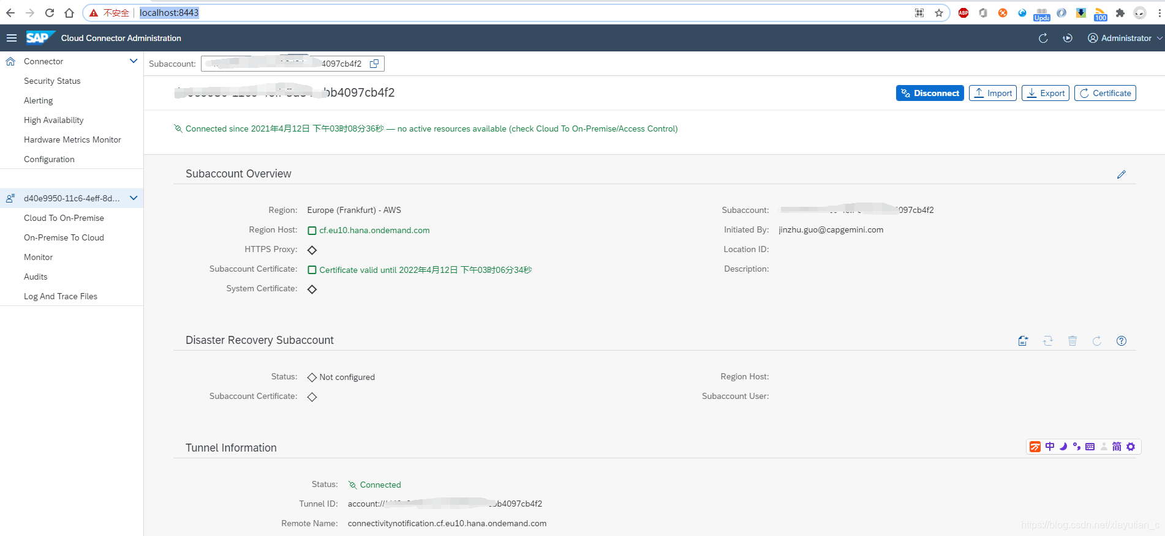Open Log And Trace Files
The image size is (1165, 536).
coord(61,296)
